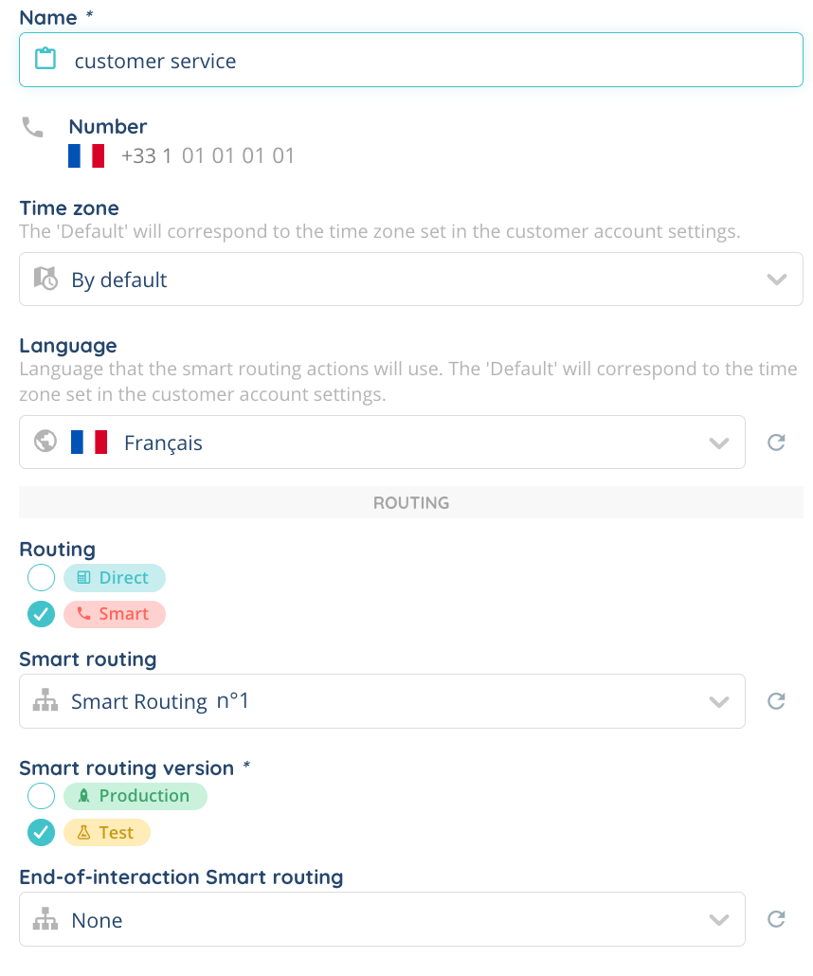Viewport: 813px width, 976px height.
Task: Click the hierarchy icon in Smart routing field
Action: pos(45,701)
